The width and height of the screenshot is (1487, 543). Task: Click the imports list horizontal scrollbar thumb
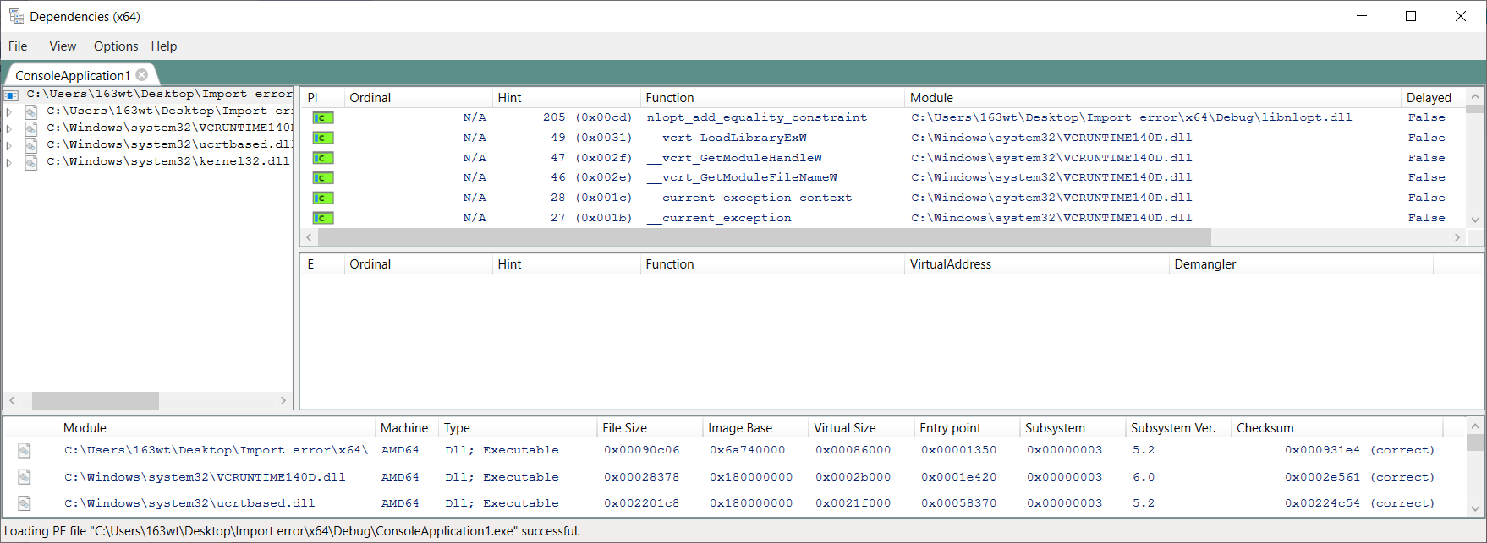tap(765, 237)
